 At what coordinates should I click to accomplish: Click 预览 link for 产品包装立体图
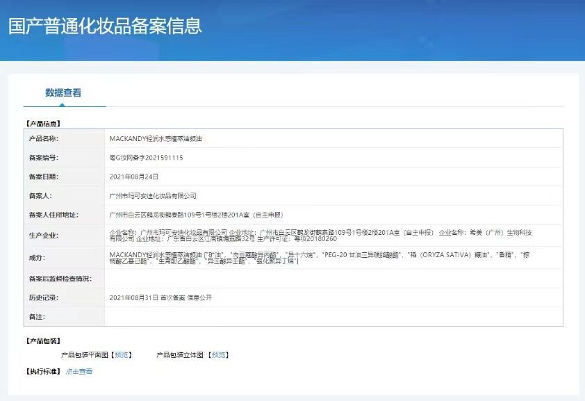coord(219,355)
